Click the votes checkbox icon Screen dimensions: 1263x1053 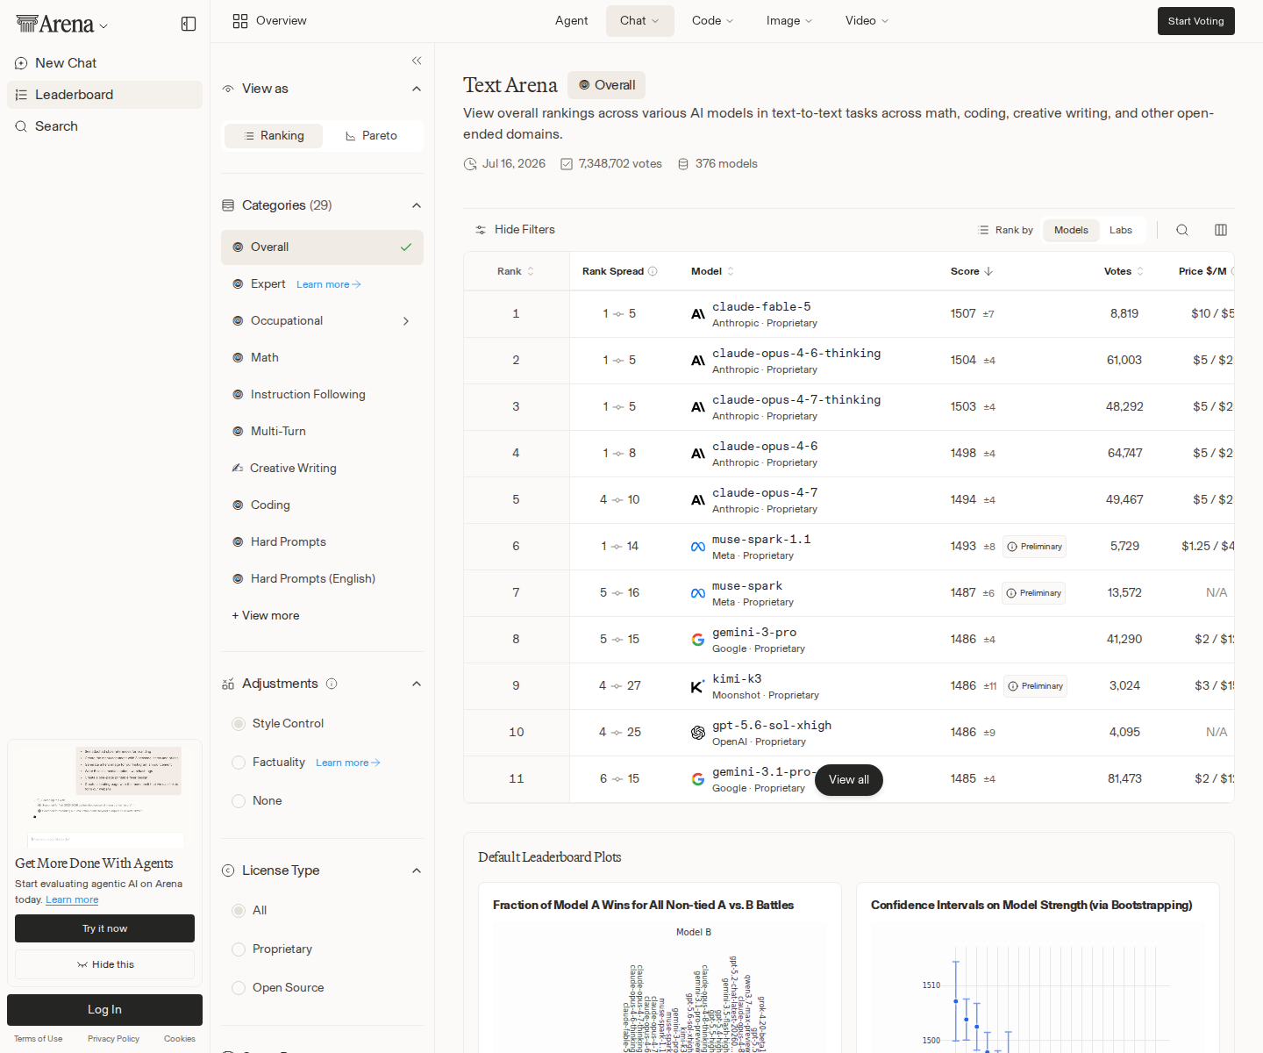point(567,164)
